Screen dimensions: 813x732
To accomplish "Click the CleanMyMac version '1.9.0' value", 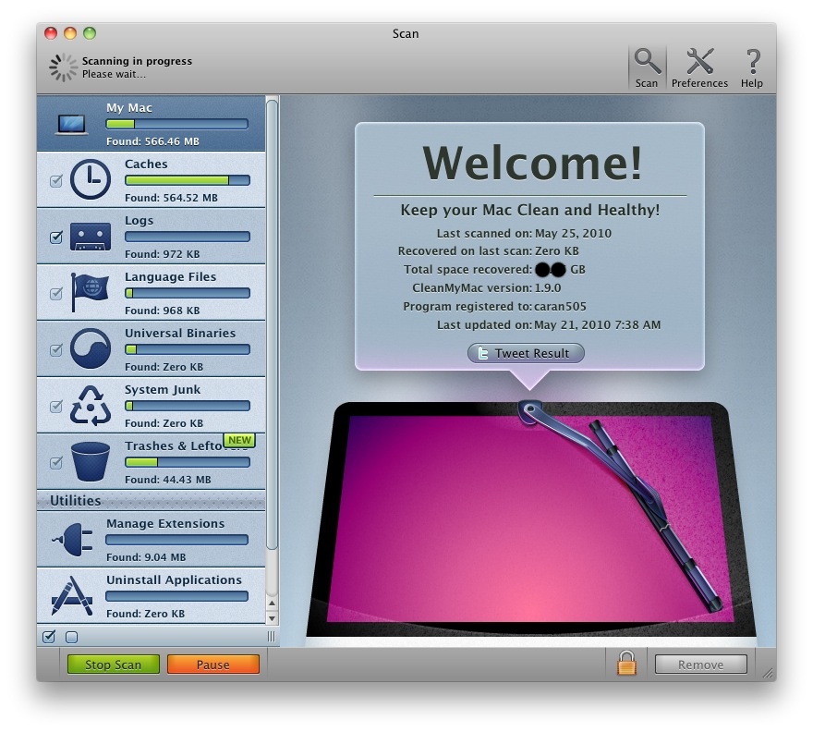I will (x=548, y=288).
